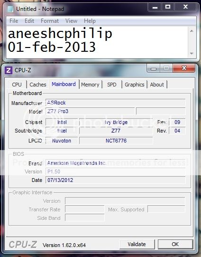Click the ASRock manufacturer value
201x257 pixels.
point(115,103)
